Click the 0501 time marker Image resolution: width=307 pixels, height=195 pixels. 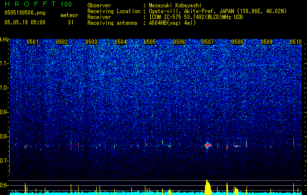(33, 41)
